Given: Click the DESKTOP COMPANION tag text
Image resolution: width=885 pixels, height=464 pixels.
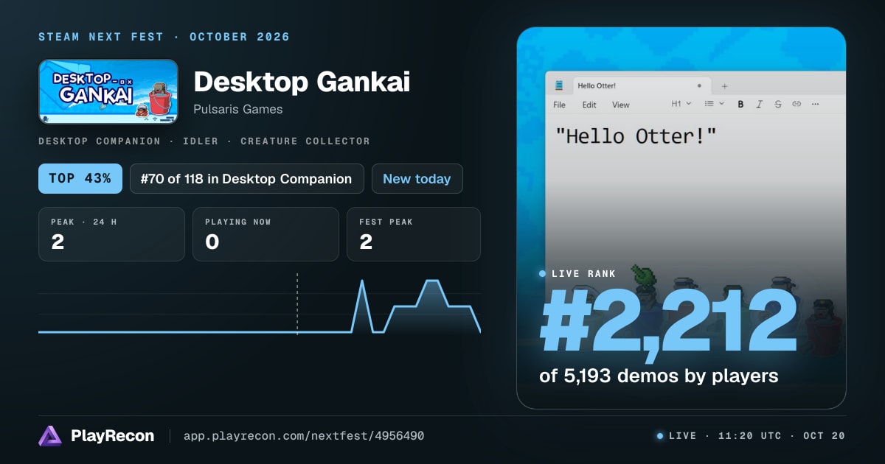Looking at the screenshot, I should click(100, 141).
